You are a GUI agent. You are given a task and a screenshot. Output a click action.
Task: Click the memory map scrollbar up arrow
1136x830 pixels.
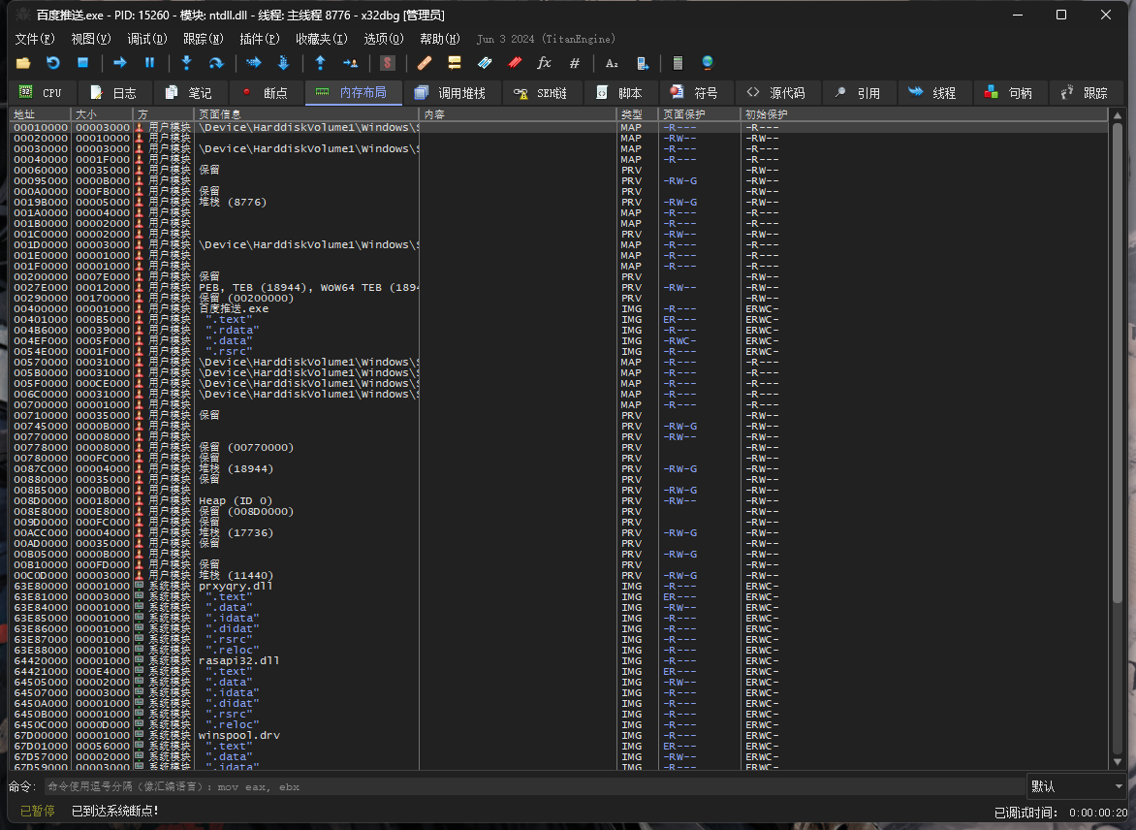(x=1118, y=116)
